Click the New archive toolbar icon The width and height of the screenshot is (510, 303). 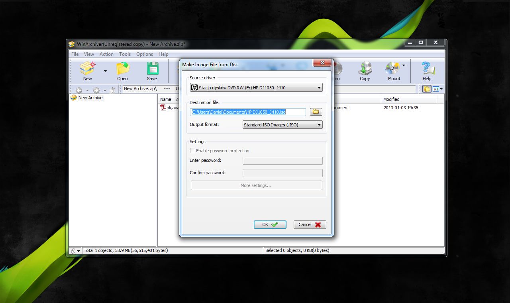[88, 69]
